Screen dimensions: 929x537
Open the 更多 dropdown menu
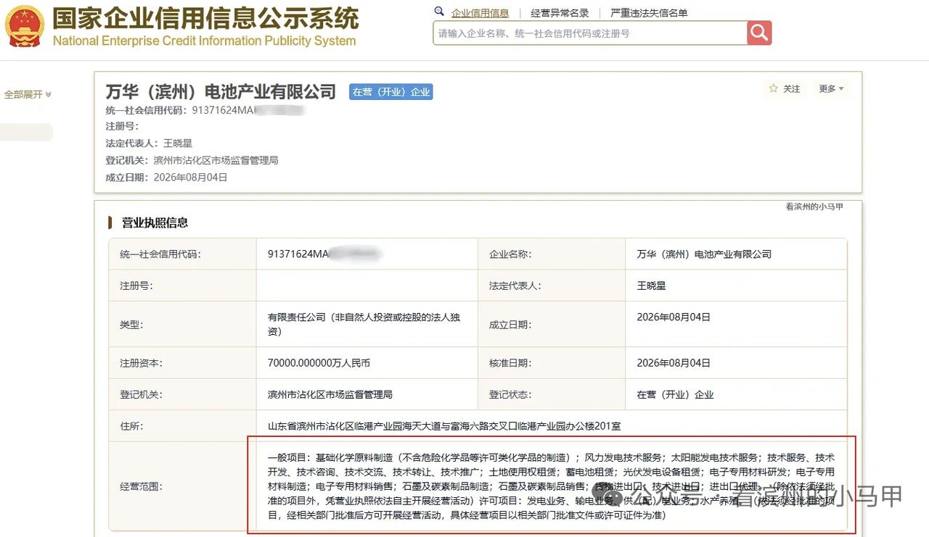(x=832, y=88)
